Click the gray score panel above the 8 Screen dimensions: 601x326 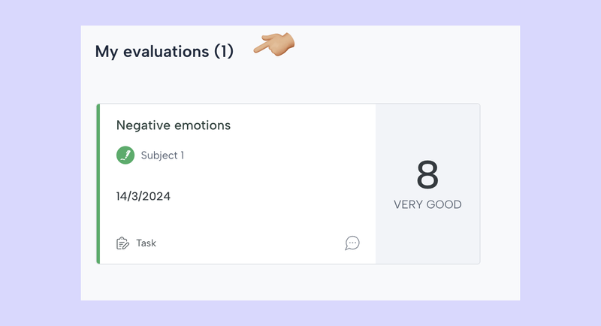tap(427, 128)
